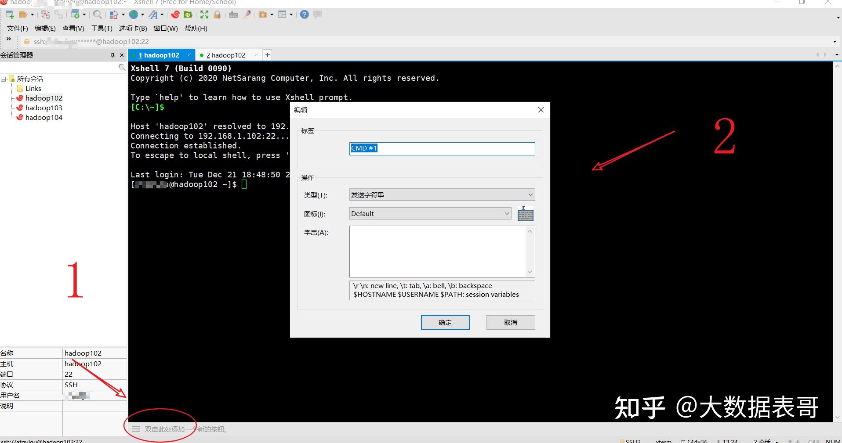The image size is (842, 443).
Task: Close the session manager panel
Action: [122, 55]
